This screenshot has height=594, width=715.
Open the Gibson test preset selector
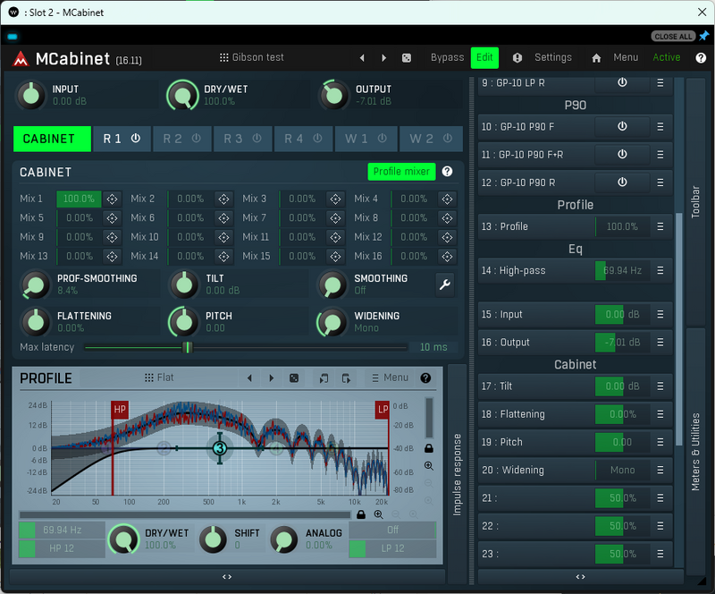(251, 57)
